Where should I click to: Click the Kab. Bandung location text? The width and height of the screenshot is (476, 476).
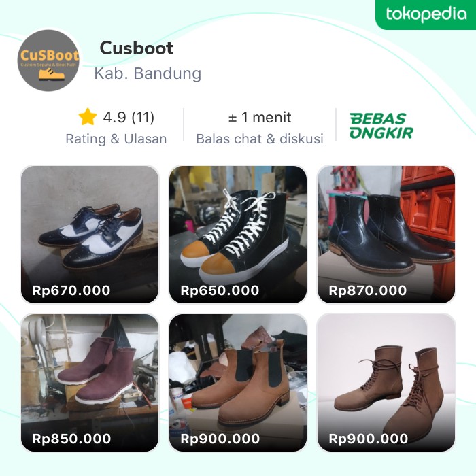click(x=148, y=73)
